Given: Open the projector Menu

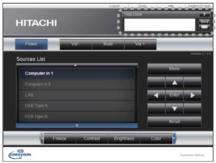Looking at the screenshot, I should 174,69.
